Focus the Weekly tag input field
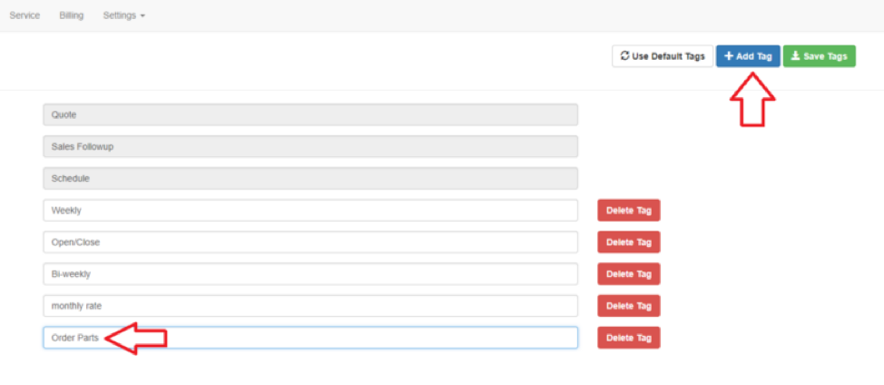Screen dimensions: 884x385 [x=309, y=211]
